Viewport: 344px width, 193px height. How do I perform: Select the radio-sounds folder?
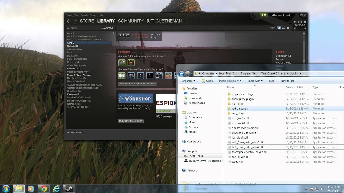[x=240, y=109]
